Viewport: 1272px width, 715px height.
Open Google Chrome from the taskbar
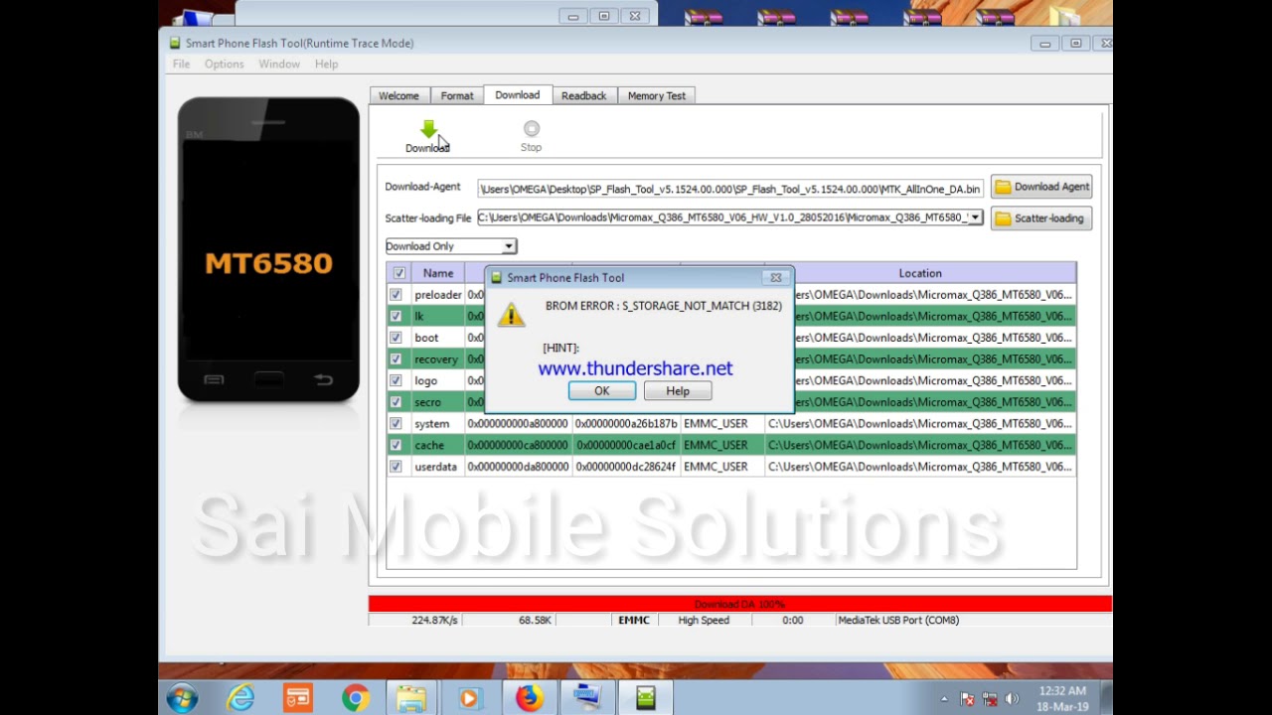(x=355, y=698)
